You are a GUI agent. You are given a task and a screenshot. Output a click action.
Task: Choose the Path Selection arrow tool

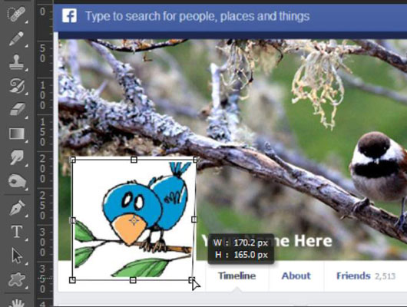[17, 256]
